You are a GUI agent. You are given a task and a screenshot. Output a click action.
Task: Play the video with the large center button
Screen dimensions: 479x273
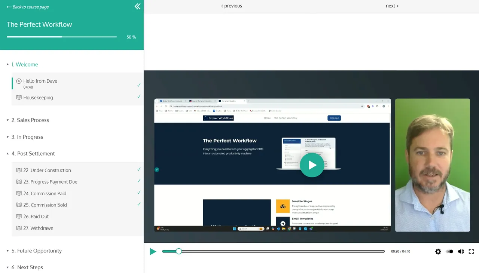pos(312,165)
